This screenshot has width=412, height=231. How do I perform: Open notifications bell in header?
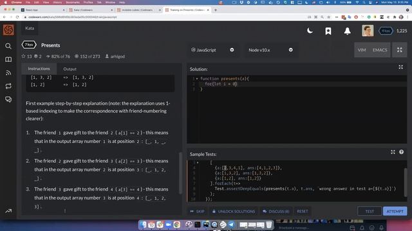(x=348, y=31)
